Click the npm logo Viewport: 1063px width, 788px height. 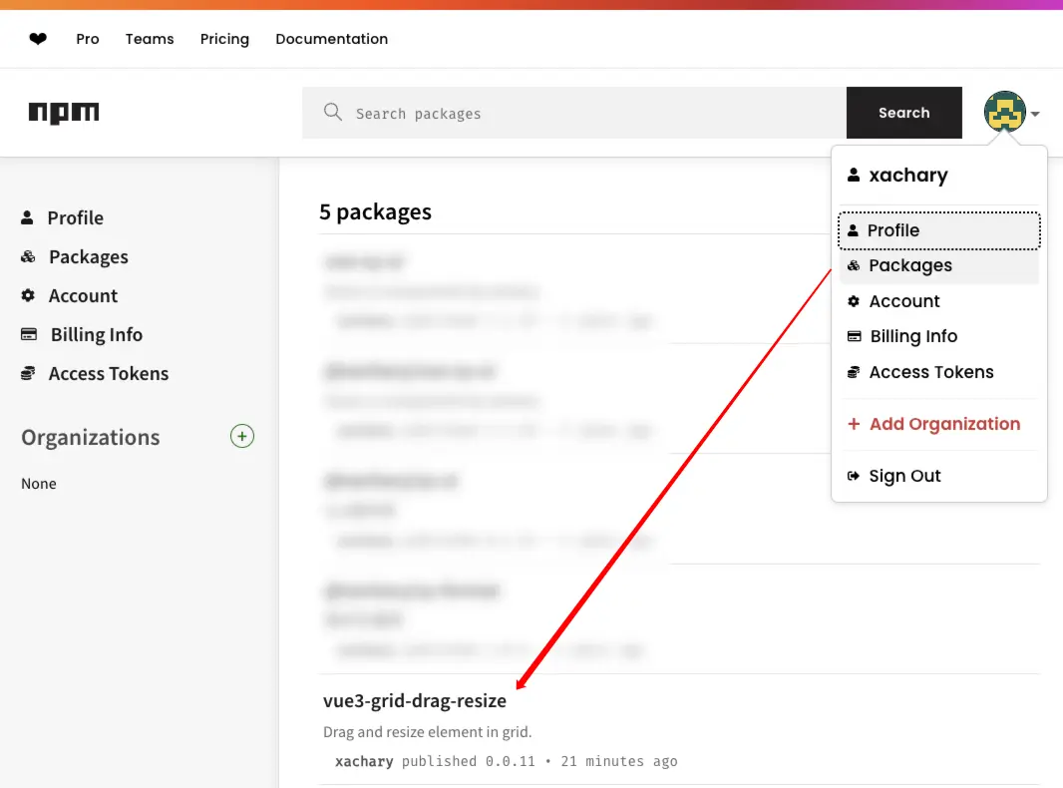(64, 112)
